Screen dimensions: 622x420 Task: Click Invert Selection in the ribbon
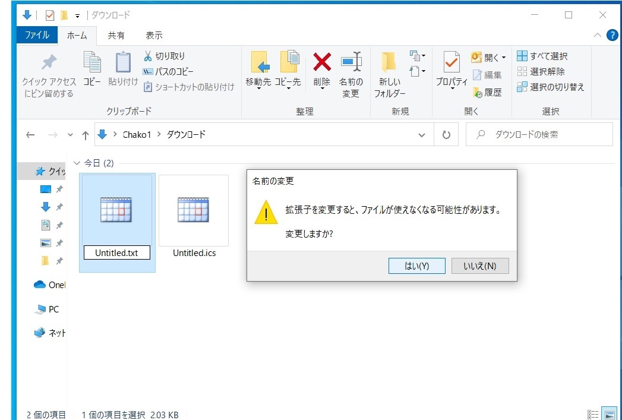[551, 87]
